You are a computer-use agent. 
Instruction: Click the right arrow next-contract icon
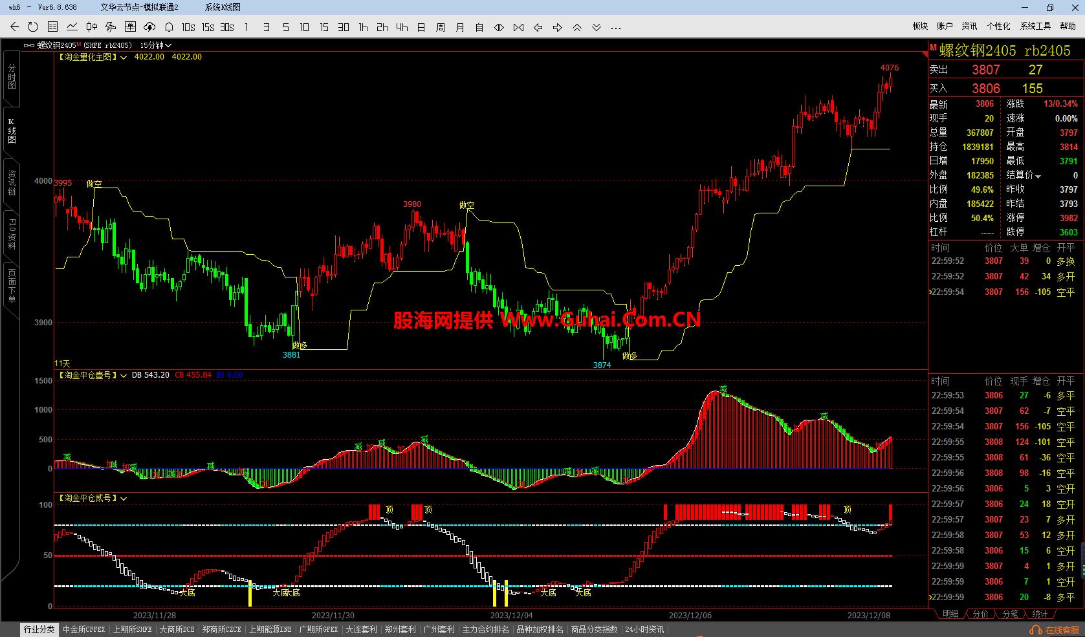tap(557, 27)
